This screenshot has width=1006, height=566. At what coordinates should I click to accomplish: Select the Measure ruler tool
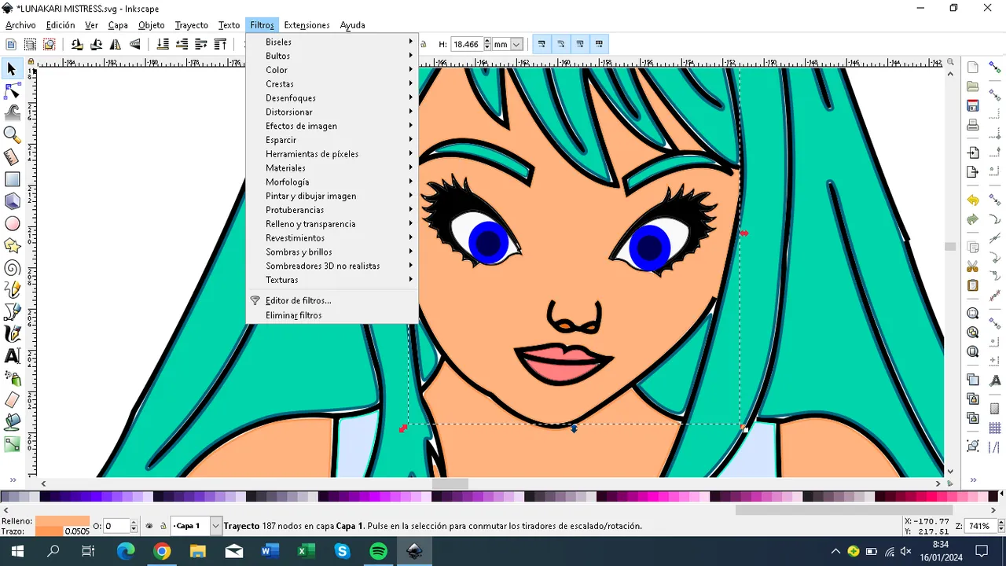pos(12,157)
